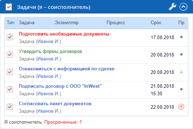Click Иванов И. link in first task
This screenshot has height=129, width=193.
(48, 42)
